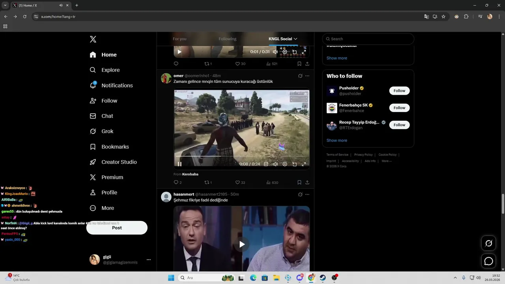The width and height of the screenshot is (505, 284).
Task: Click the X logo in sidebar
Action: (93, 39)
